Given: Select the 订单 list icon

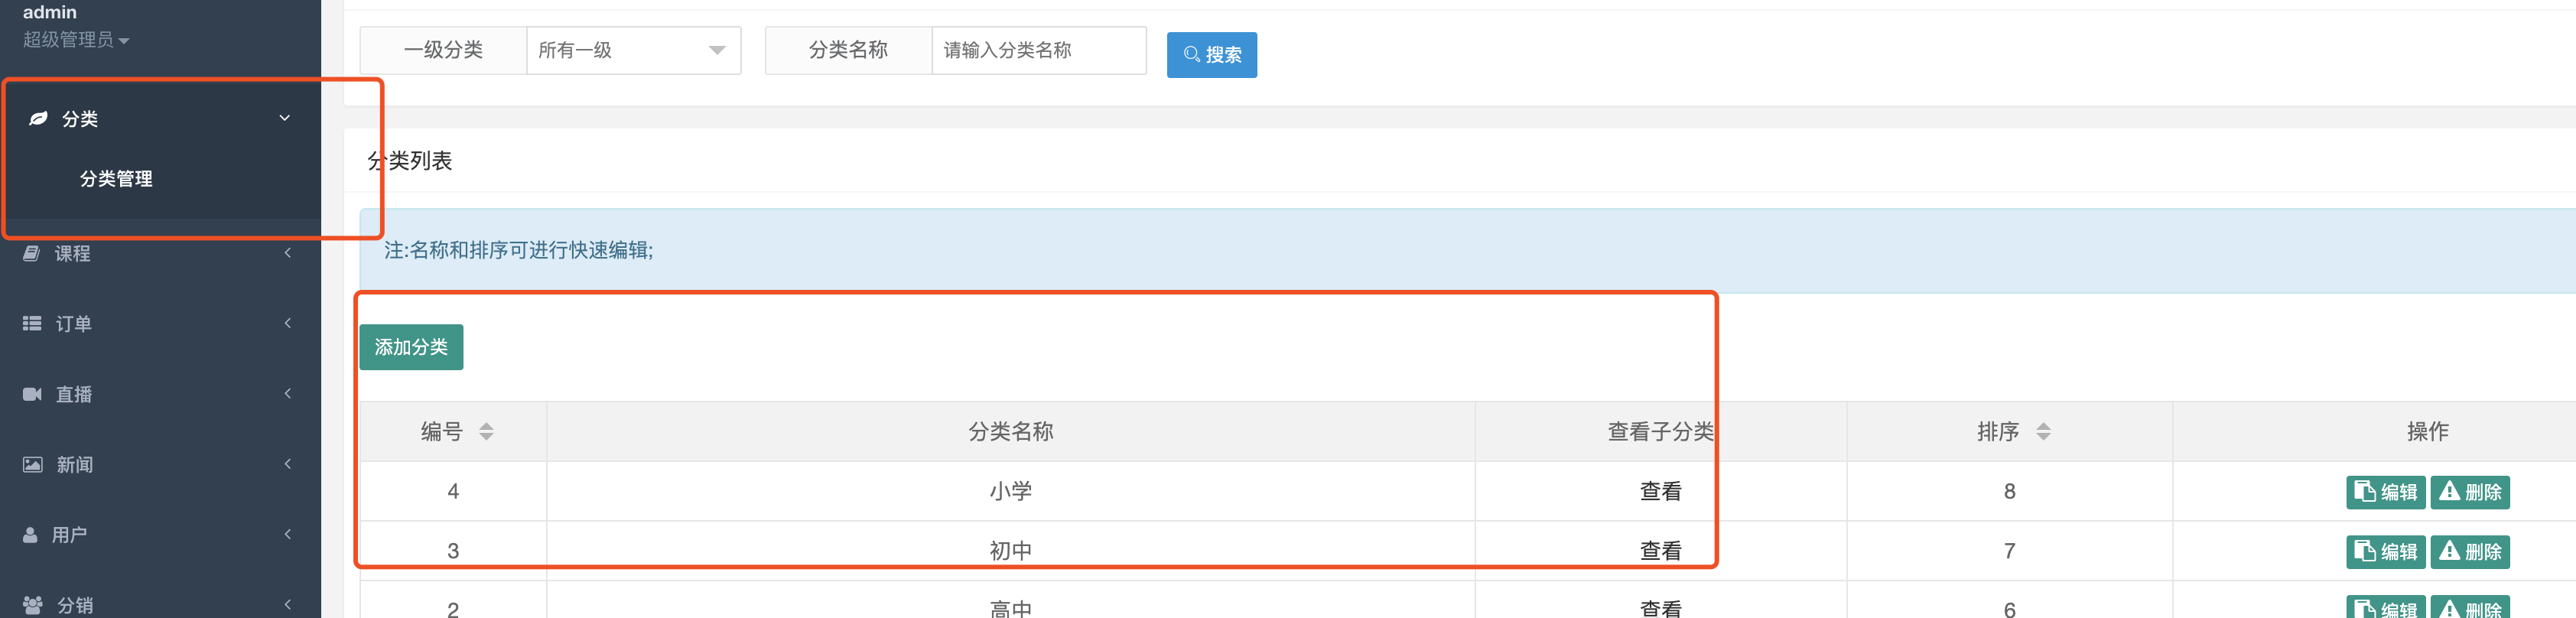Looking at the screenshot, I should [x=32, y=323].
